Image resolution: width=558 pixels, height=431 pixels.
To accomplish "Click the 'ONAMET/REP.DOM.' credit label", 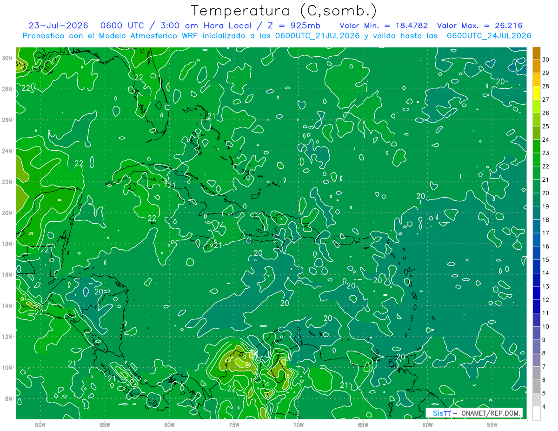I will [x=490, y=413].
